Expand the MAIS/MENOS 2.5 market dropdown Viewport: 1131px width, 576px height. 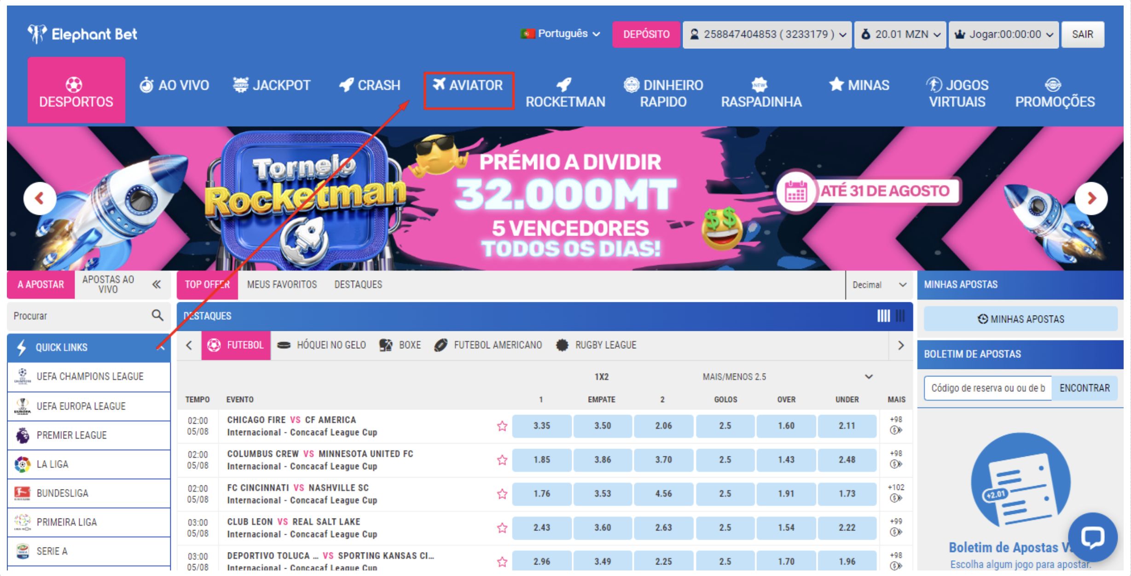787,377
